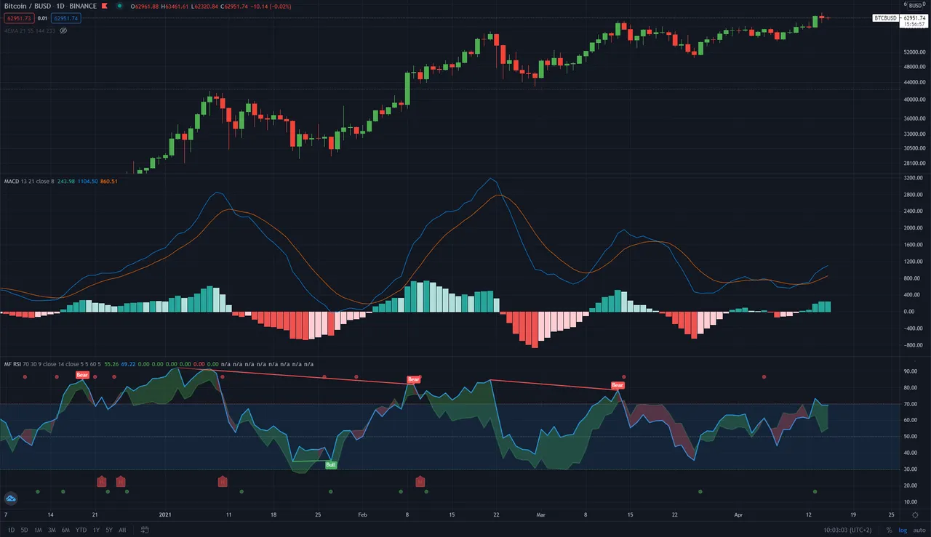Set range to 5Y

pos(109,530)
